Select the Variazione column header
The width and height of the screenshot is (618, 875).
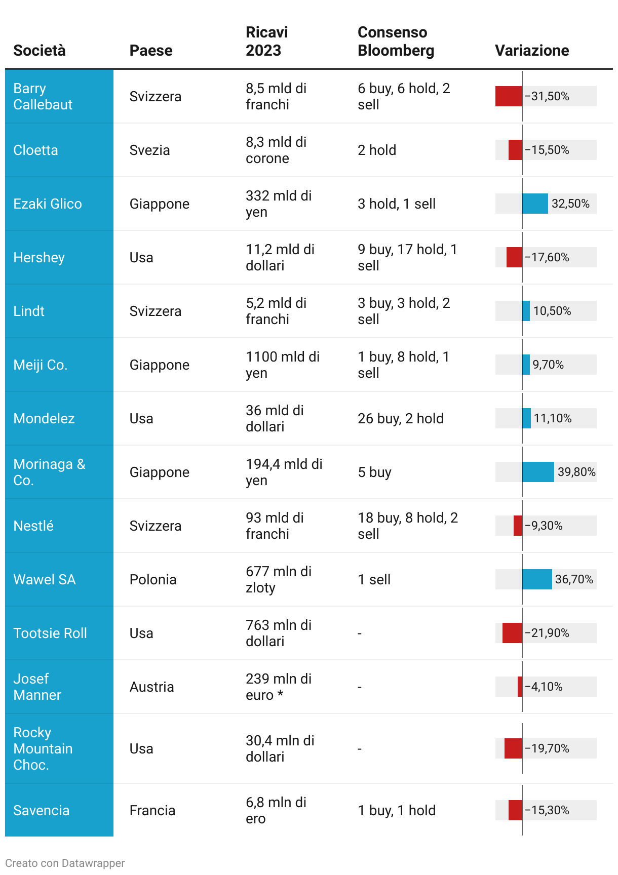point(532,51)
